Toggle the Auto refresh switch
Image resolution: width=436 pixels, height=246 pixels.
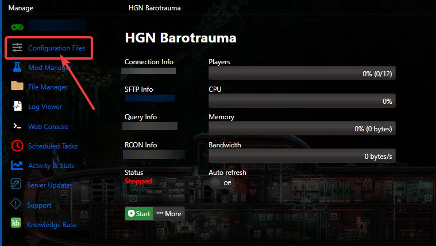(221, 183)
